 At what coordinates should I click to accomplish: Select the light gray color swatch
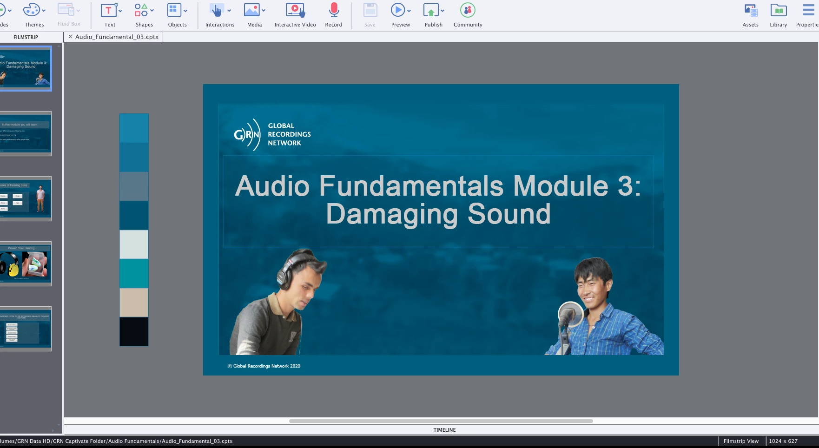pyautogui.click(x=134, y=244)
